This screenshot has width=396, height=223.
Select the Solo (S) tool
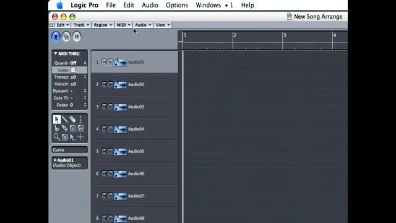point(72,128)
